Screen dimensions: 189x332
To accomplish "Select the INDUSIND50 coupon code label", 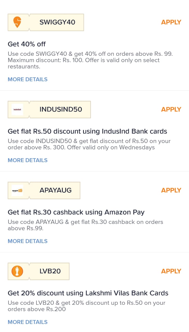I will [x=61, y=109].
